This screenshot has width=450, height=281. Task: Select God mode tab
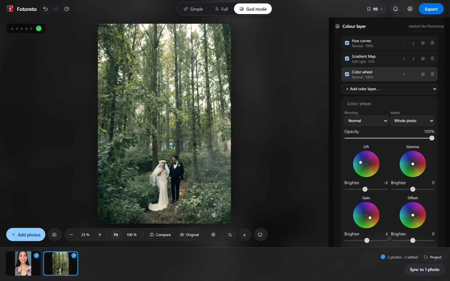coord(253,9)
